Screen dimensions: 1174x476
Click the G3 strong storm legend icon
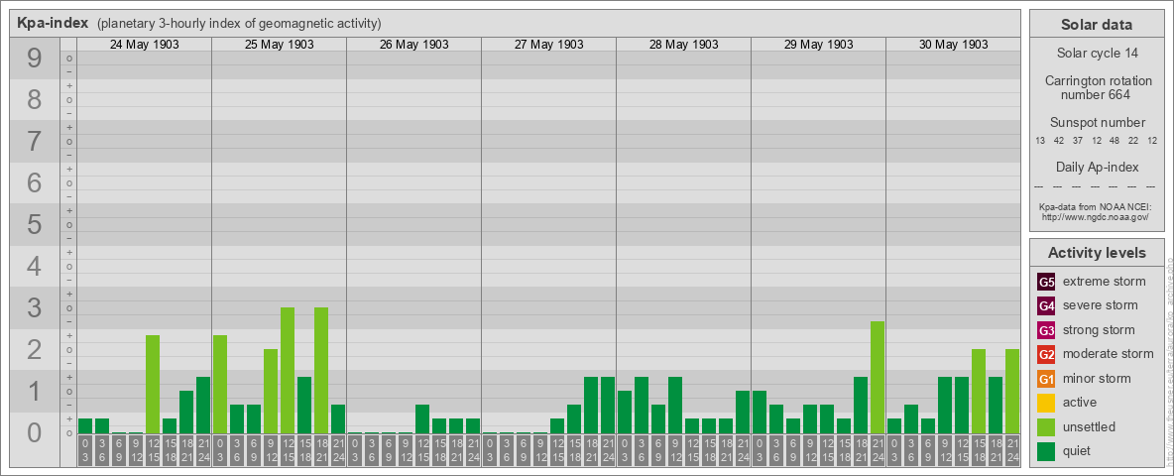tap(1047, 330)
